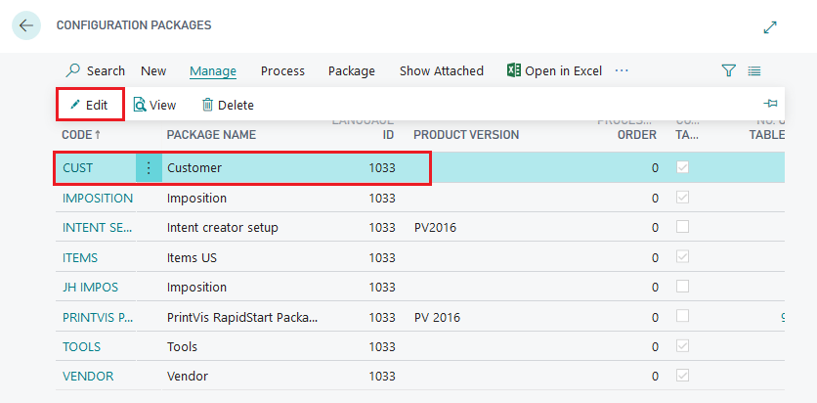Viewport: 817px width, 403px height.
Task: Expand the page with the diagonal arrows icon
Action: click(x=770, y=27)
